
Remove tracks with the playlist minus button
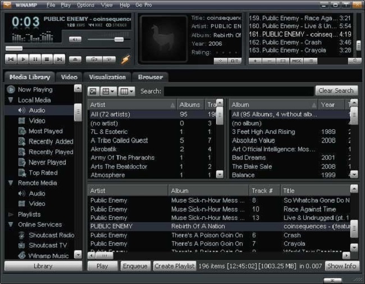269,61
